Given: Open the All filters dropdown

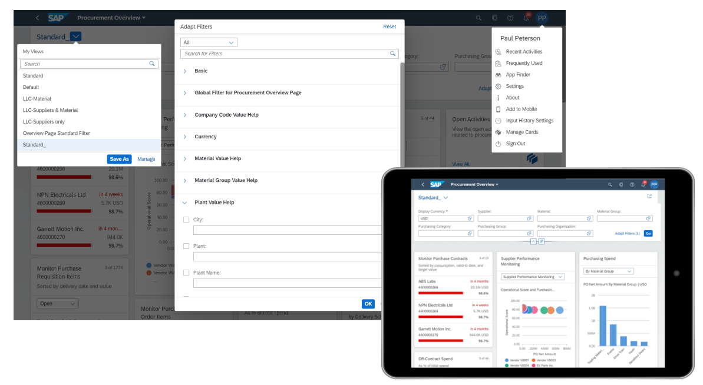Looking at the screenshot, I should pos(209,42).
